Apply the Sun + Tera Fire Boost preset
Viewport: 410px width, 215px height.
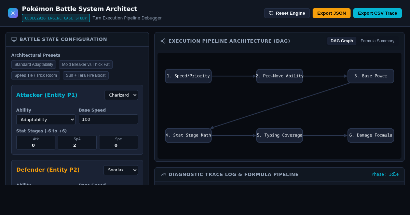(x=86, y=75)
